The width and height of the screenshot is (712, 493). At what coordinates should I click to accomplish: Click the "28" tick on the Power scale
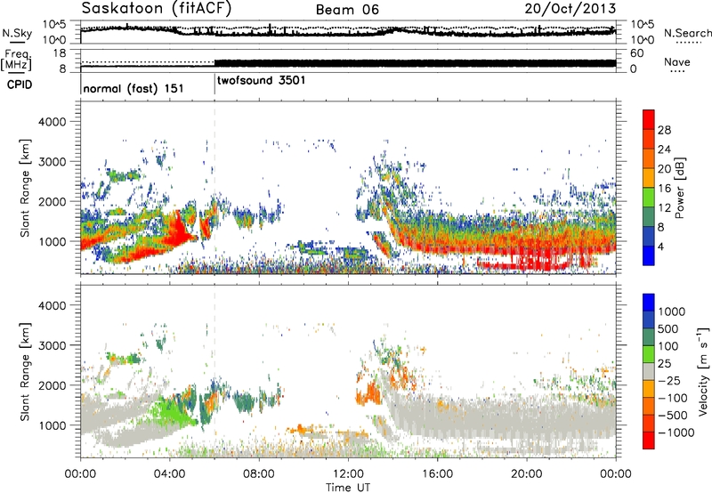click(664, 130)
